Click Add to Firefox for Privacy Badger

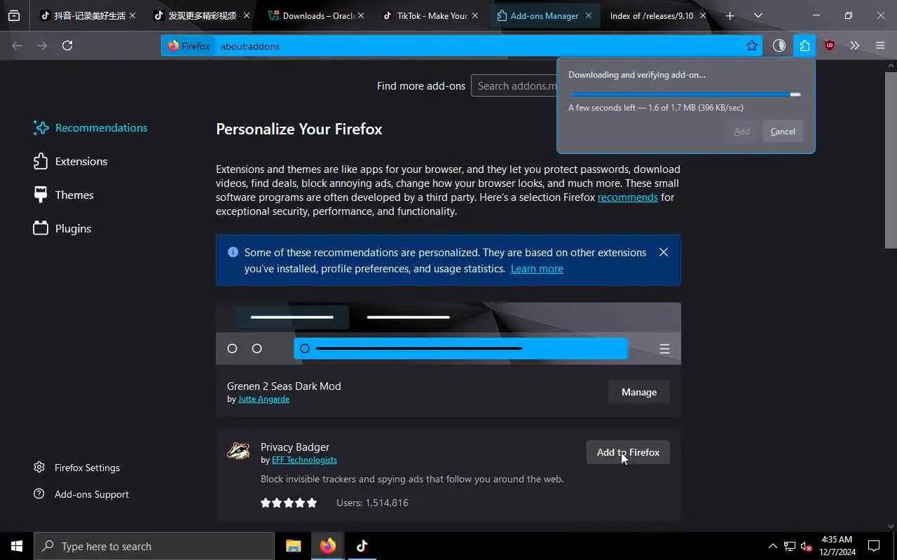point(628,452)
